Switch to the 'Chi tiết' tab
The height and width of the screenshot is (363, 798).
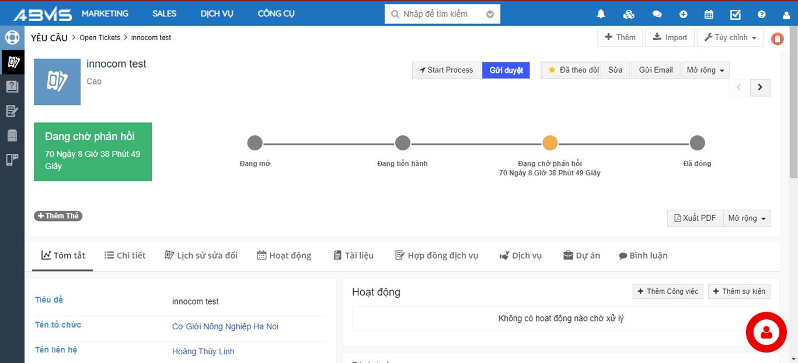(125, 255)
